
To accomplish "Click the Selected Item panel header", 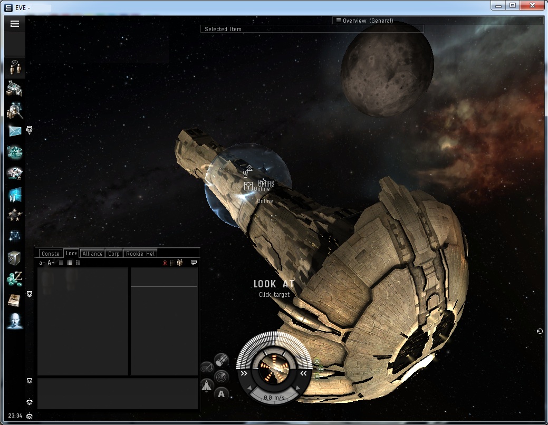I will coord(312,29).
